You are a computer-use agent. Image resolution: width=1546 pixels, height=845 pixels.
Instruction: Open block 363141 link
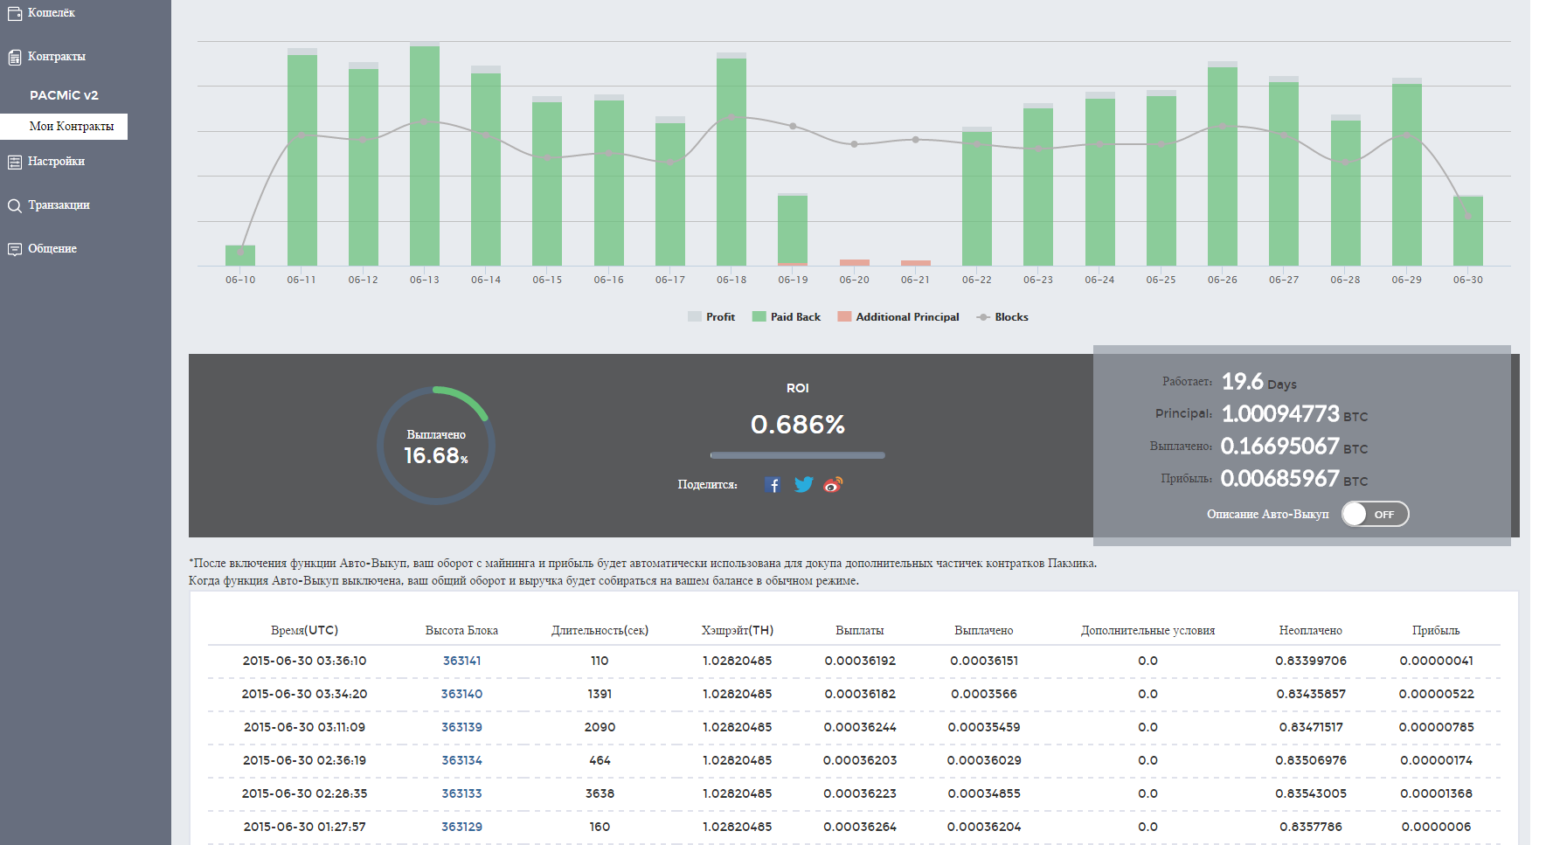(x=461, y=661)
